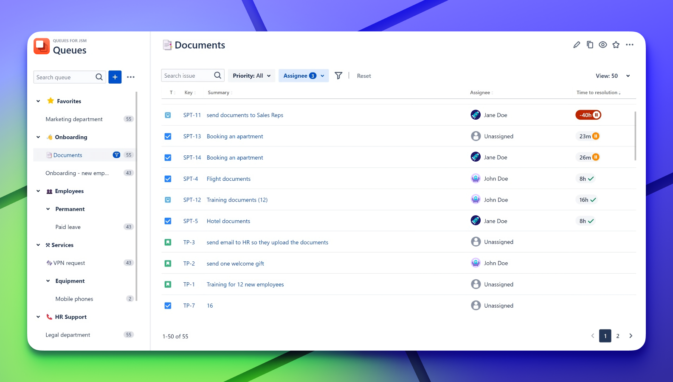Click the copy queue icon

(x=590, y=45)
